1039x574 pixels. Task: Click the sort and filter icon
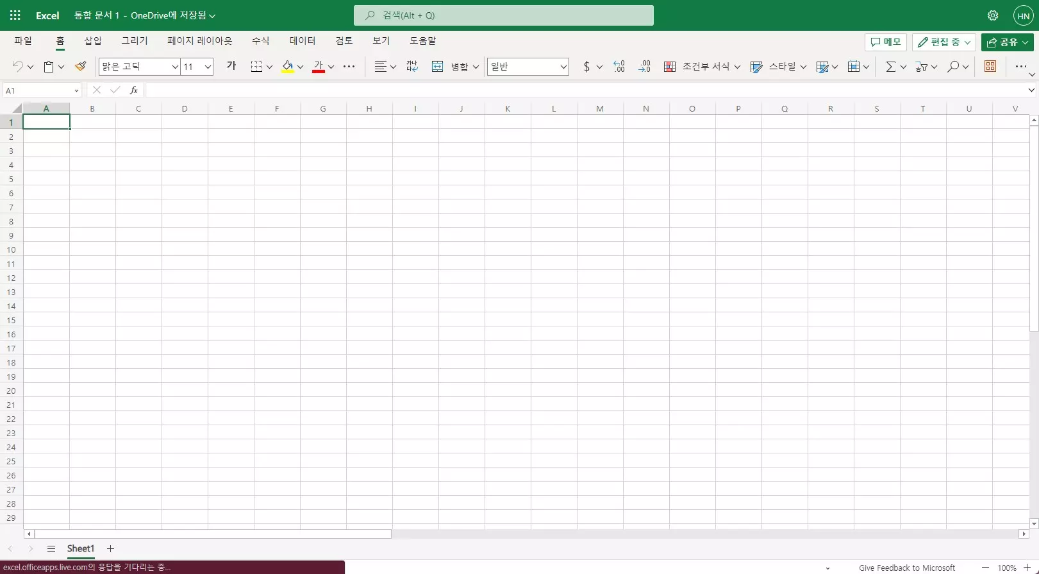click(x=922, y=66)
